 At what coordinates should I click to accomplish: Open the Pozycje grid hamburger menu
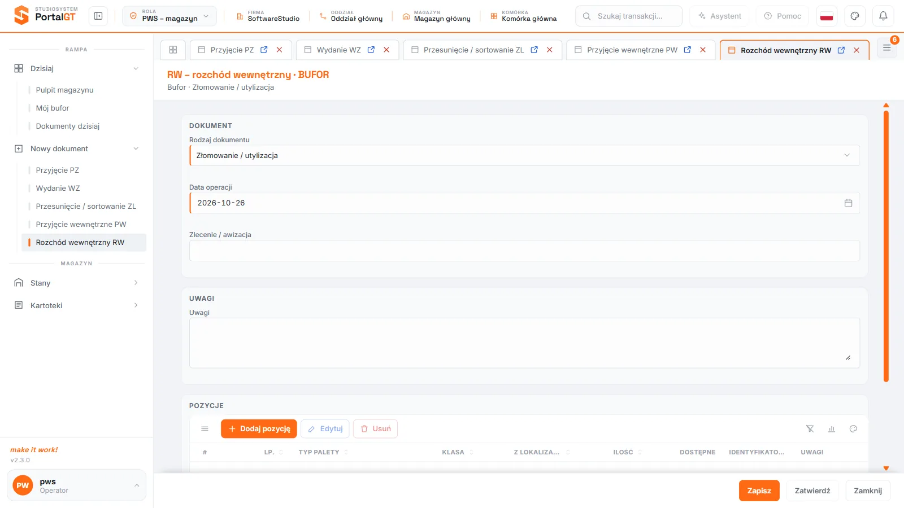[x=205, y=429]
